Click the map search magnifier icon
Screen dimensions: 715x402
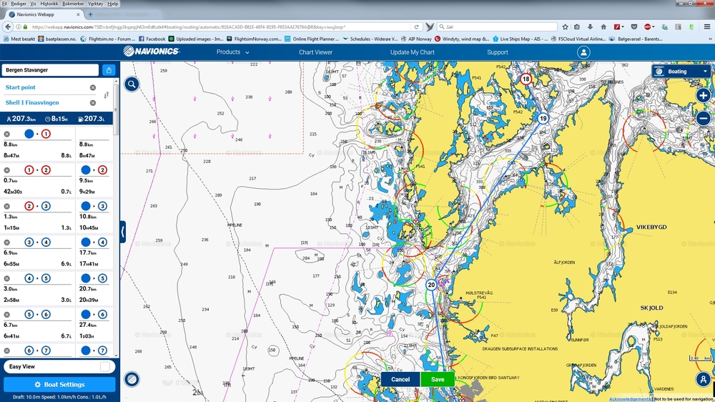click(132, 84)
